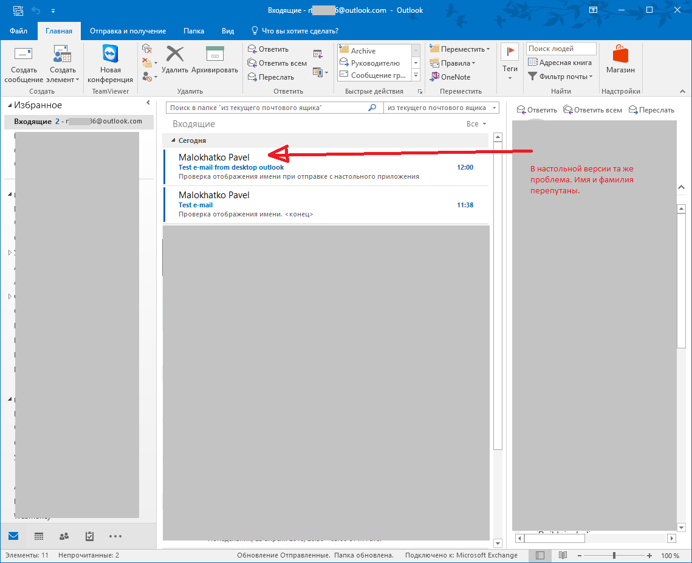Collapse the ribbon with the arrow

coord(682,91)
